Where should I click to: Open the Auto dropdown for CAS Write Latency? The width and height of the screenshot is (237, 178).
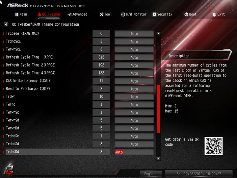click(134, 81)
